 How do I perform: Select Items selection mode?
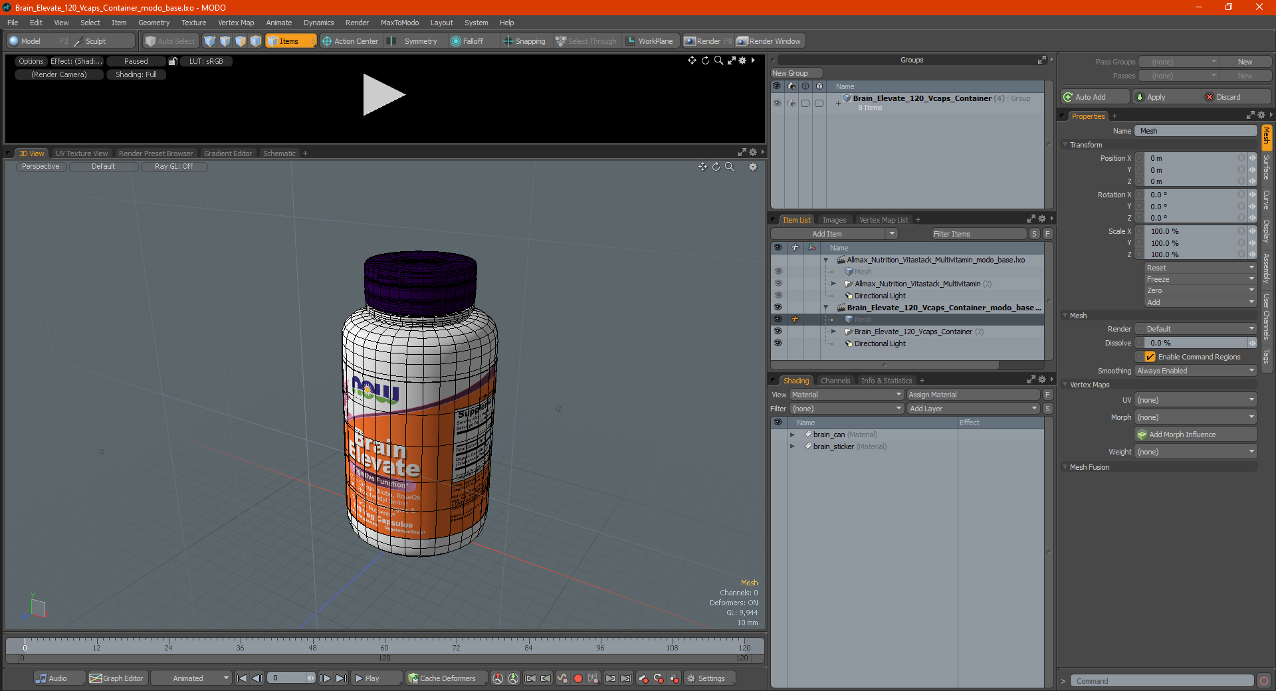coord(290,41)
